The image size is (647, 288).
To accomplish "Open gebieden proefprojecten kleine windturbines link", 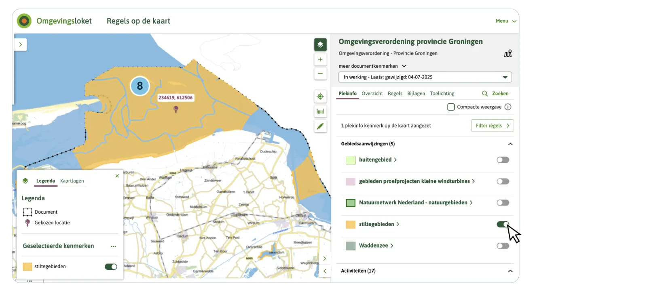I will [x=417, y=181].
